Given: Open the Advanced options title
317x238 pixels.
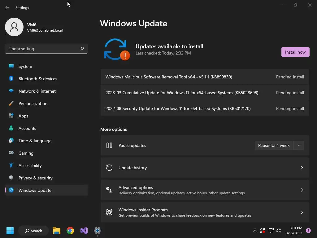Looking at the screenshot, I should point(136,187).
